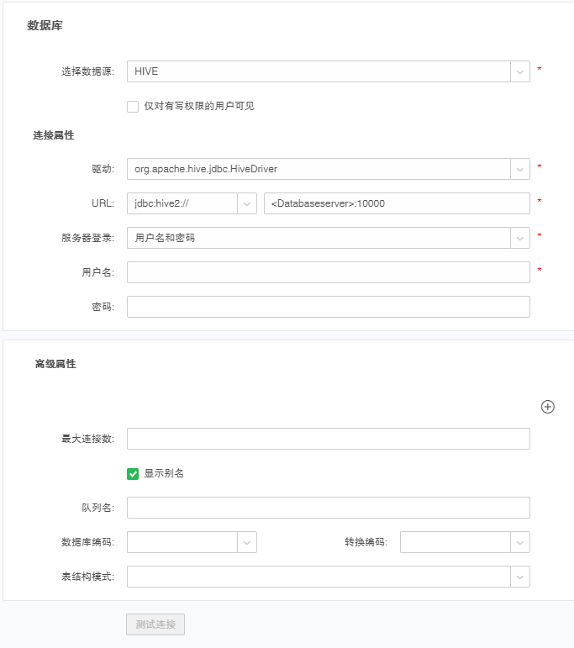The height and width of the screenshot is (648, 574).
Task: Click into the 密码 field
Action: click(328, 307)
